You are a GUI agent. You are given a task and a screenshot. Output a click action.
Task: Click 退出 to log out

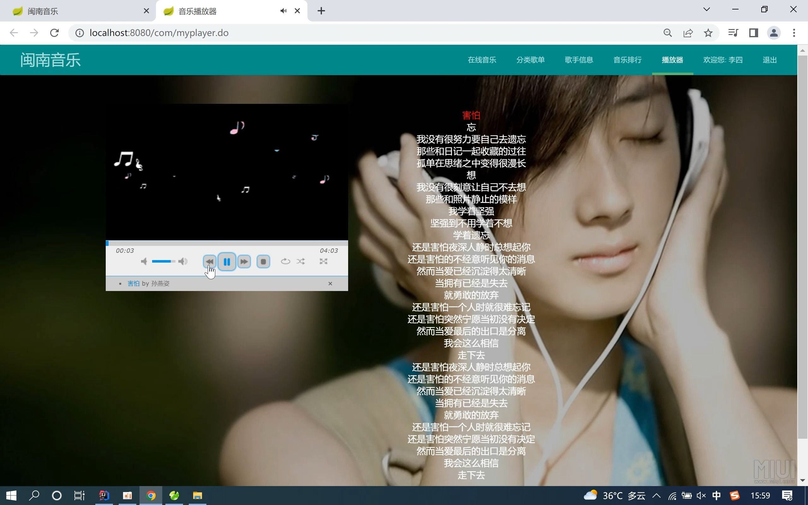(x=769, y=60)
